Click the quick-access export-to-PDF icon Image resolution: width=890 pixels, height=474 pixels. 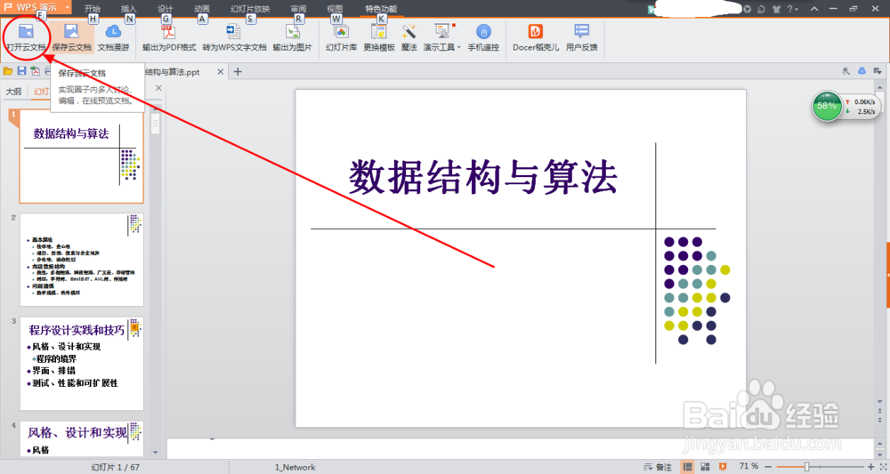[x=36, y=71]
